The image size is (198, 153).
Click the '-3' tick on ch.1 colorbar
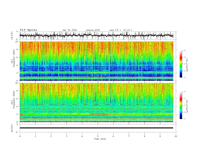pyautogui.click(x=184, y=50)
